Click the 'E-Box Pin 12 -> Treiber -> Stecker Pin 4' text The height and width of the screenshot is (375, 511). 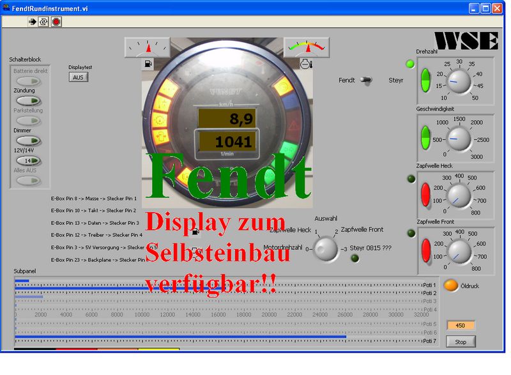click(x=96, y=235)
